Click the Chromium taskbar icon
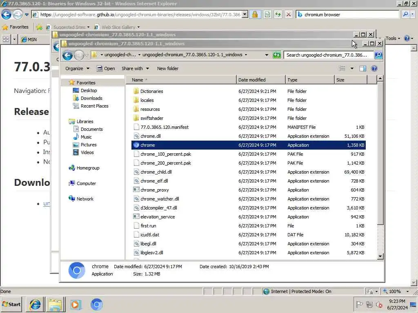The width and height of the screenshot is (418, 313). pos(96,304)
